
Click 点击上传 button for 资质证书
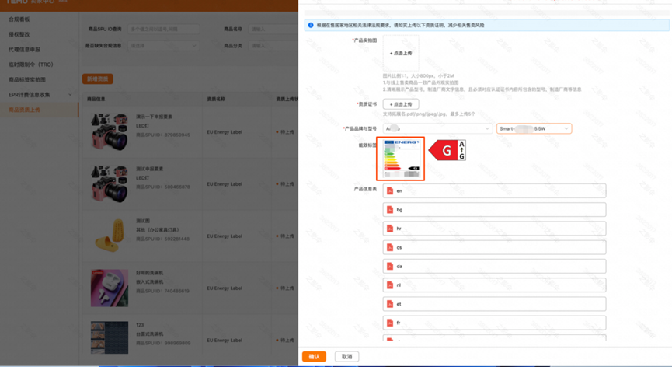point(401,104)
